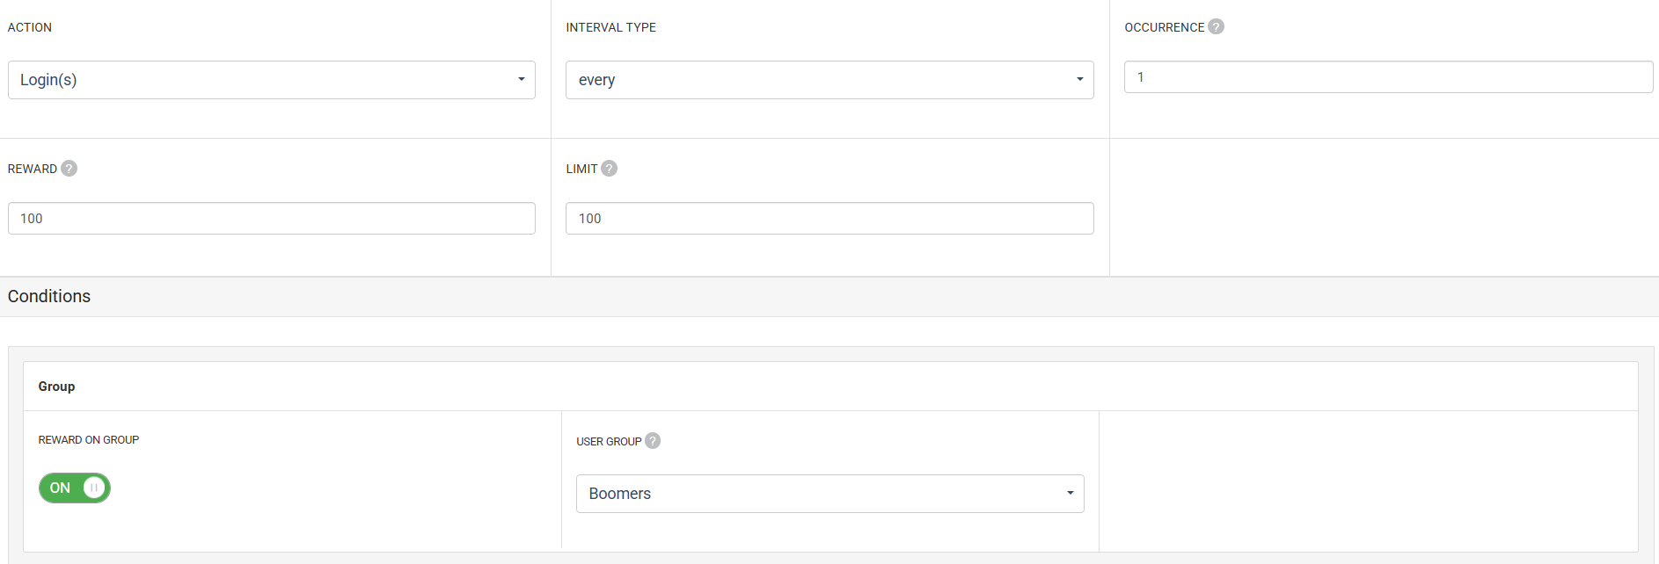Open the User Group dropdown showing Boomers
Screen dimensions: 1659x564
tap(829, 494)
